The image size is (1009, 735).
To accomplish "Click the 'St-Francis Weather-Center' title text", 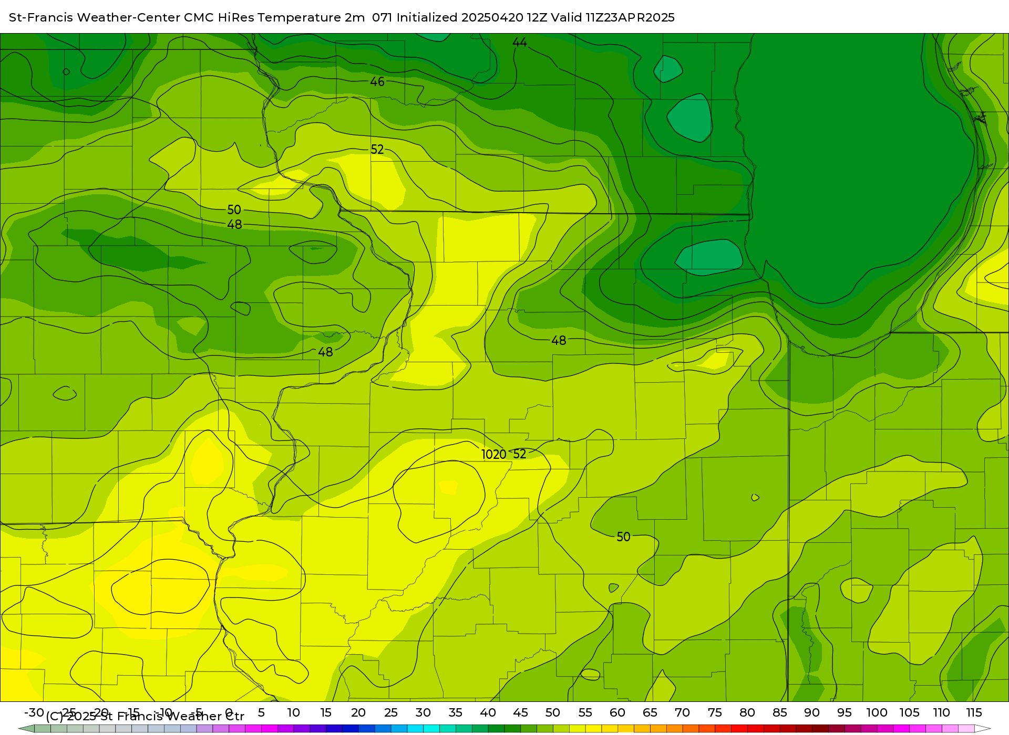I will point(95,17).
